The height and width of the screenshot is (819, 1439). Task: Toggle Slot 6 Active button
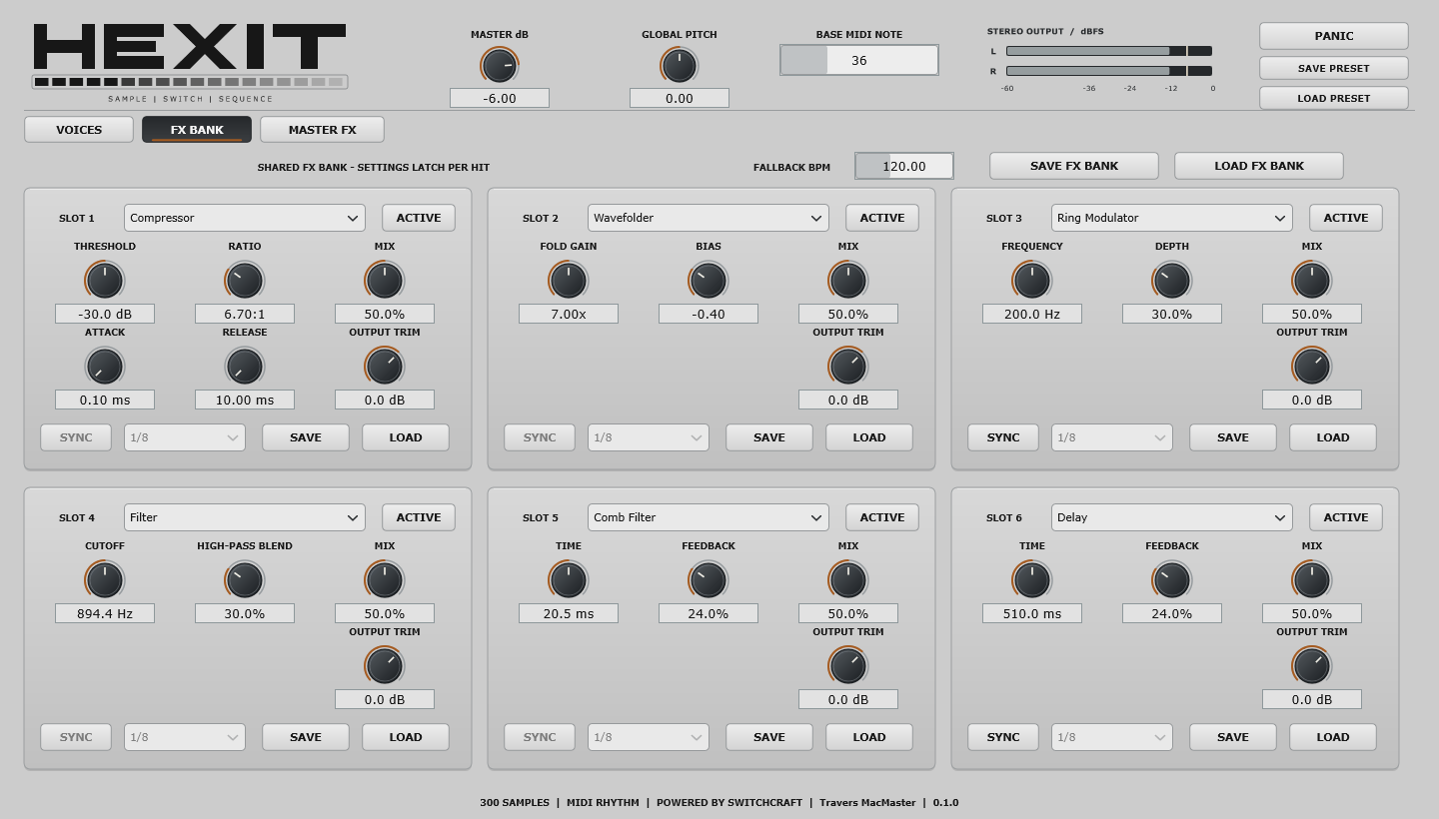pos(1346,517)
